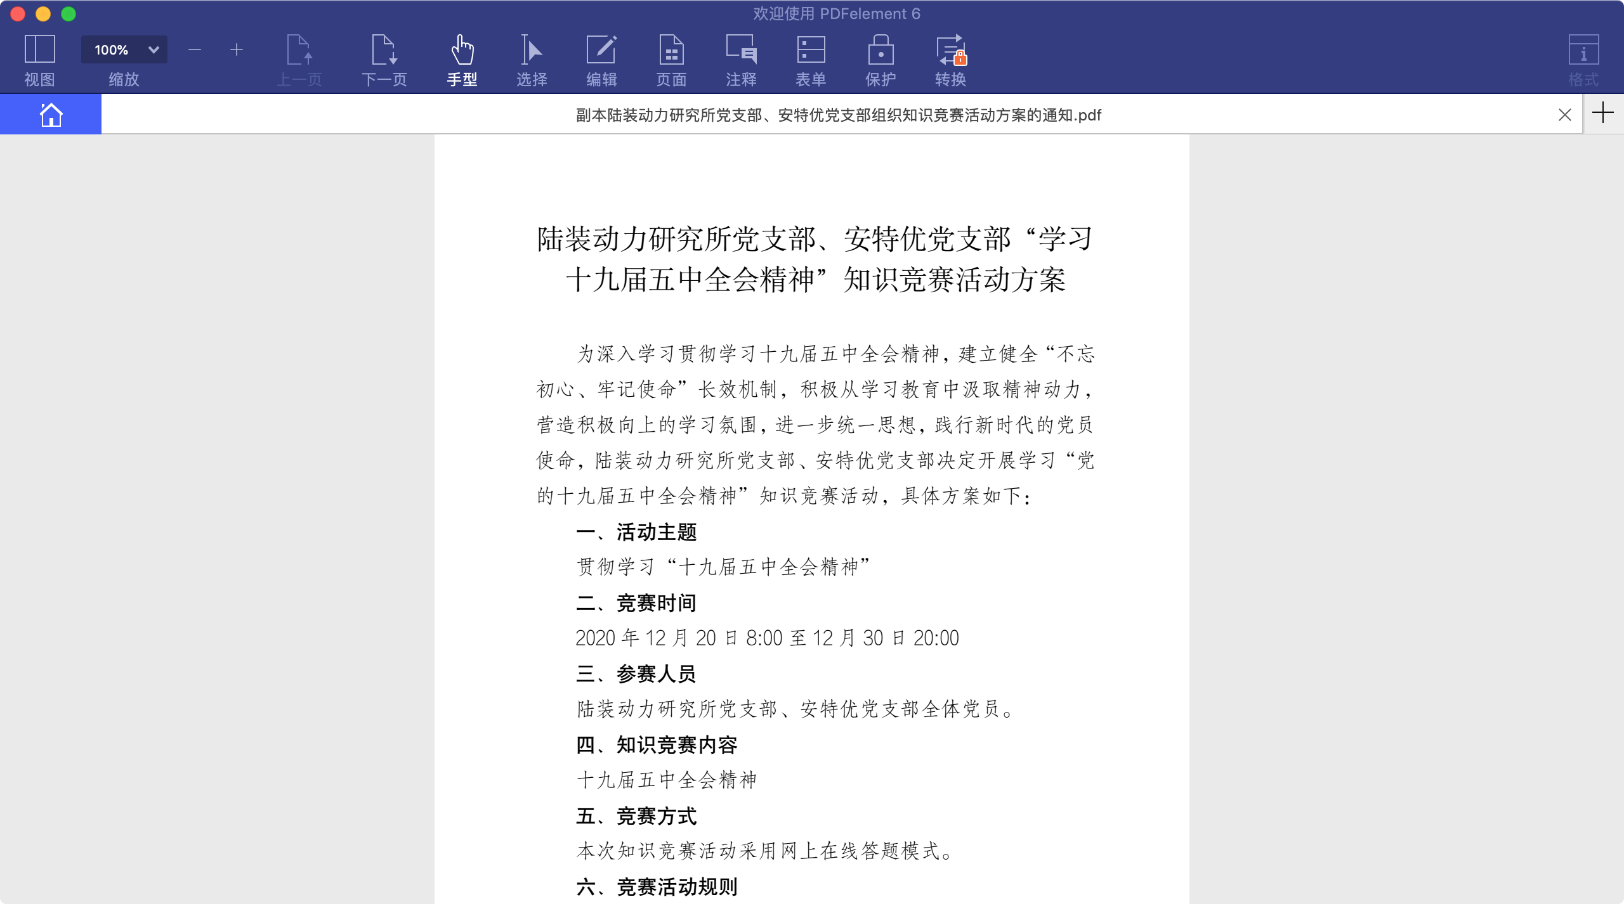Open the Edit tool
The image size is (1624, 904).
pyautogui.click(x=601, y=60)
